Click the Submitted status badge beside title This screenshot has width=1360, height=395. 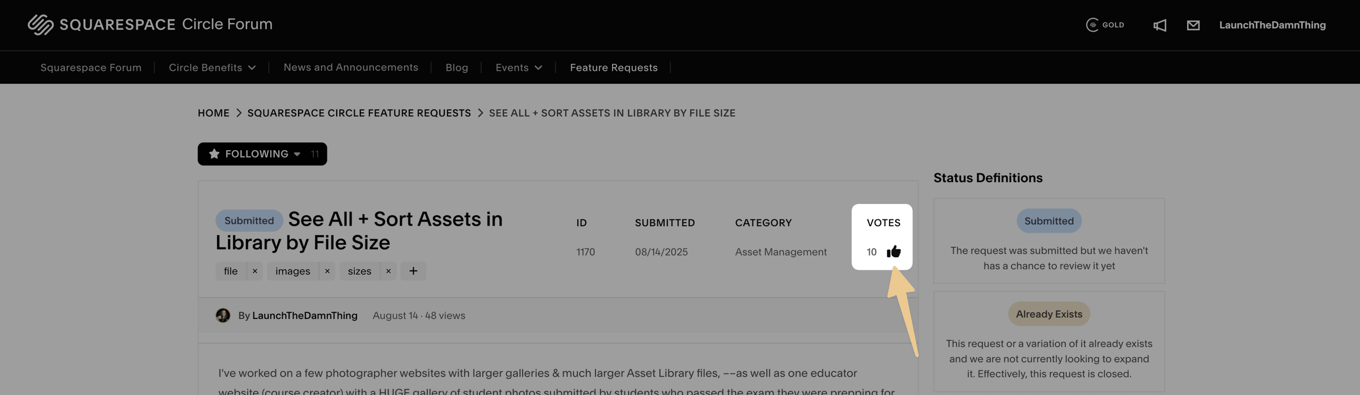coord(249,220)
